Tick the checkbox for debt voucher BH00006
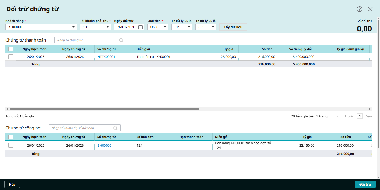This screenshot has height=190, width=380. click(11, 145)
